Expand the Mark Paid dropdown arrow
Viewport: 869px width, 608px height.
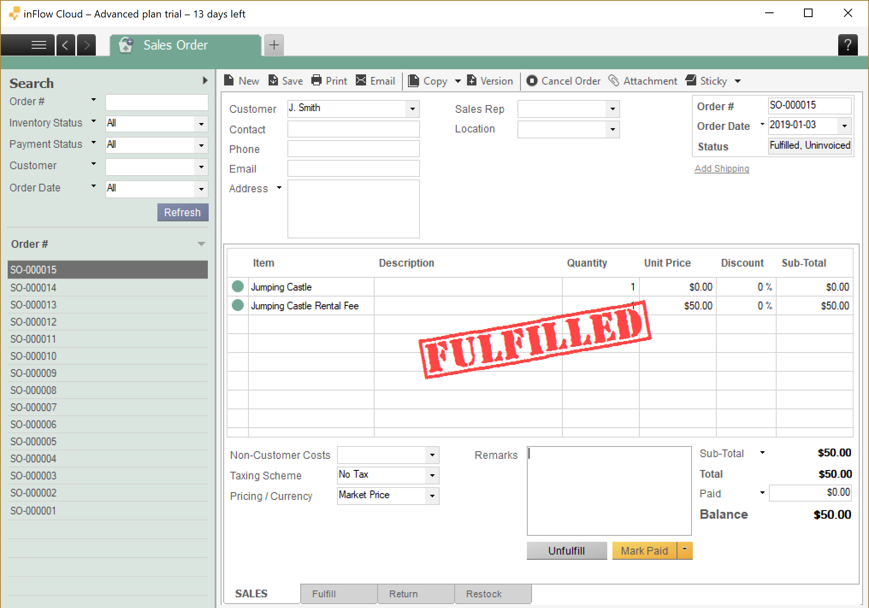(x=685, y=550)
